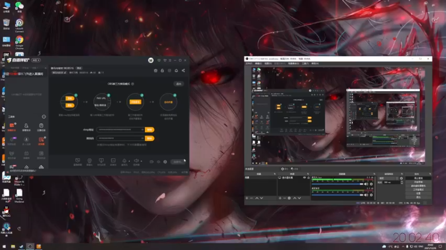Click lock icon in room header toolbar
446x250 pixels.
click(162, 71)
